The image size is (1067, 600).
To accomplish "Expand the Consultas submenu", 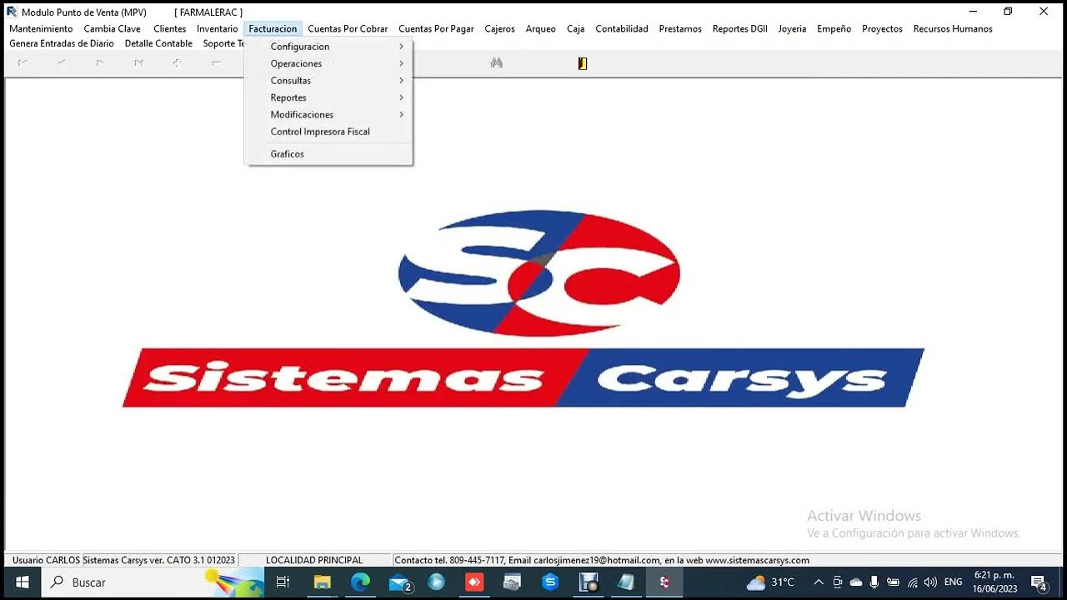I will (x=328, y=81).
